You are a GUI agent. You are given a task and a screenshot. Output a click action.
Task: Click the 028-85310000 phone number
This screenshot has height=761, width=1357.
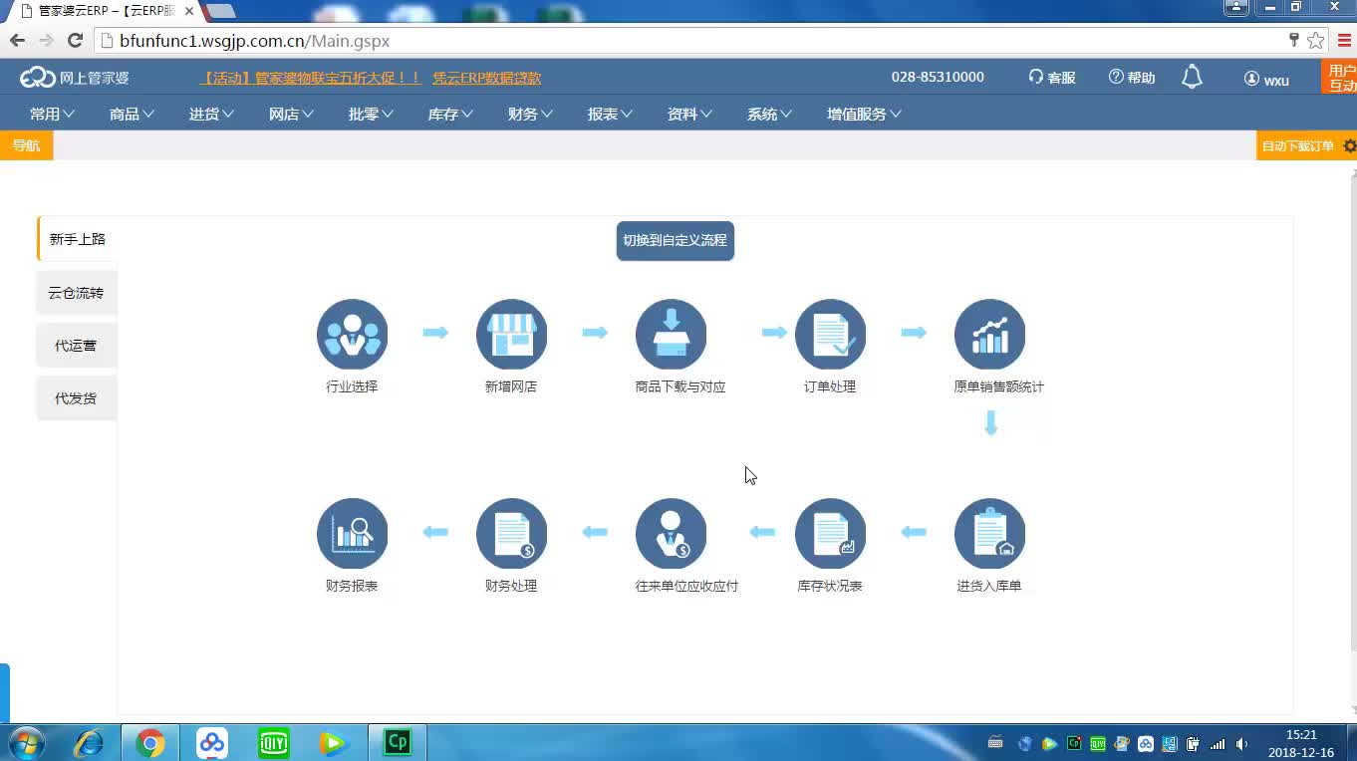click(x=938, y=77)
